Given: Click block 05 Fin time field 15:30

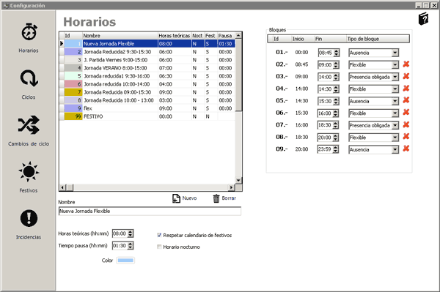Looking at the screenshot, I should tap(329, 101).
